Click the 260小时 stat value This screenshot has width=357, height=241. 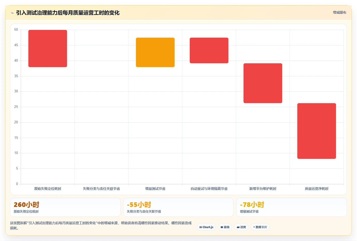pos(26,205)
